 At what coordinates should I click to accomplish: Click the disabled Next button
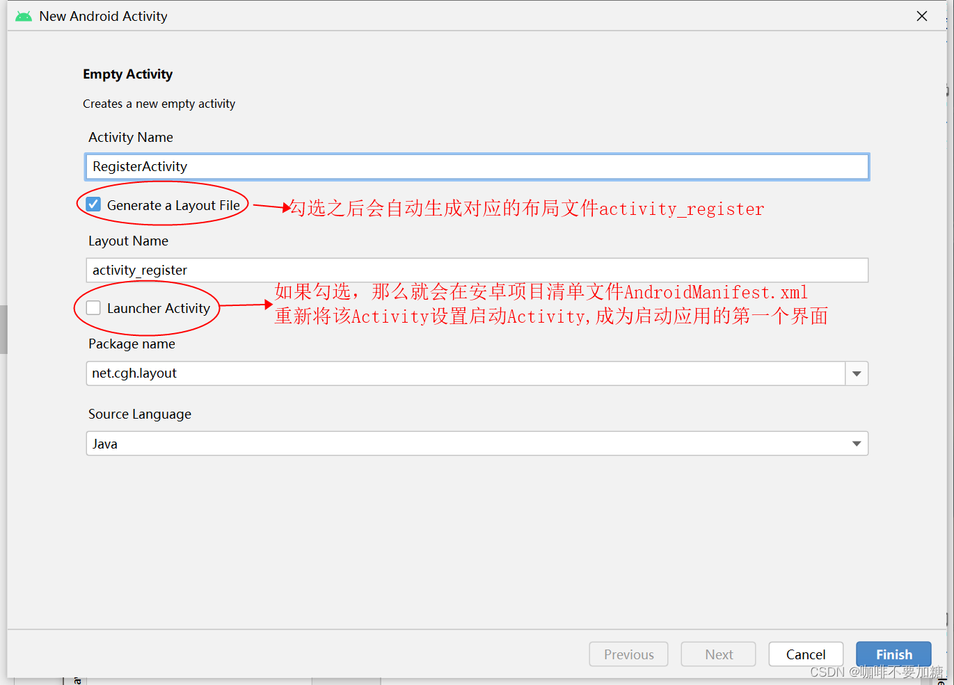718,654
